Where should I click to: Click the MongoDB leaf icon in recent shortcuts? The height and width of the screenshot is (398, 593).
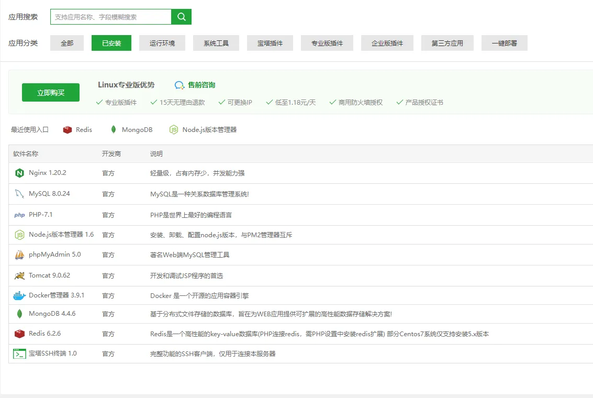(113, 130)
